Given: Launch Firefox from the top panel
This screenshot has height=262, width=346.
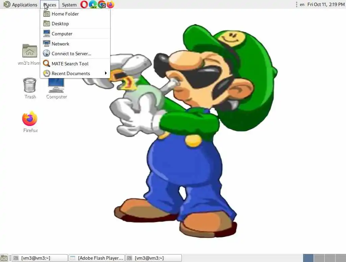Looking at the screenshot, I should click(110, 4).
